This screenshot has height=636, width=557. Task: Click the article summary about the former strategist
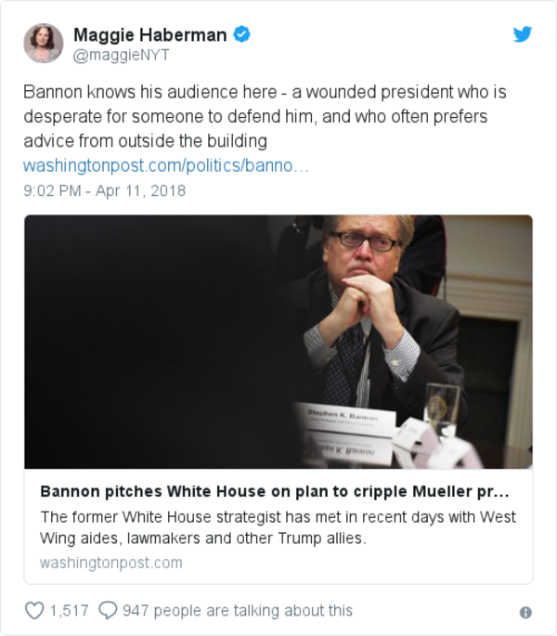(x=278, y=526)
